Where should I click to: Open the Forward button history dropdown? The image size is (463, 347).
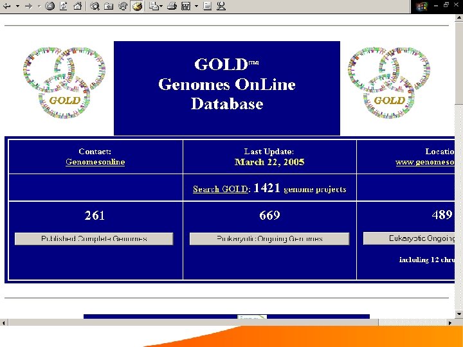[x=39, y=6]
